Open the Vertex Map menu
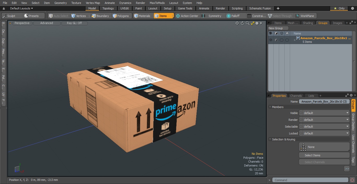Image resolution: width=357 pixels, height=184 pixels. click(x=93, y=3)
